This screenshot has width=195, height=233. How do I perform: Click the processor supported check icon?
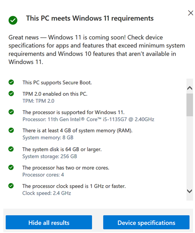tap(11, 112)
